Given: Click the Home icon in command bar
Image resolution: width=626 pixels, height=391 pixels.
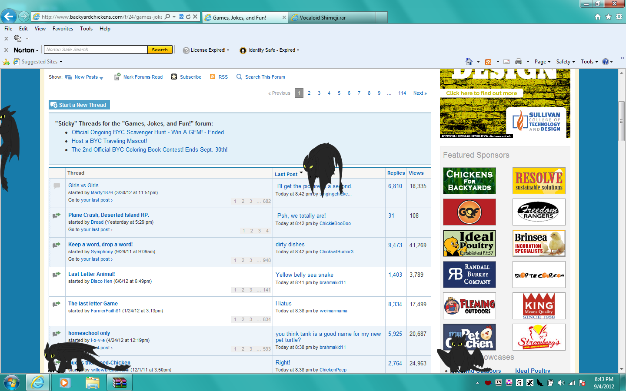Looking at the screenshot, I should pos(469,62).
